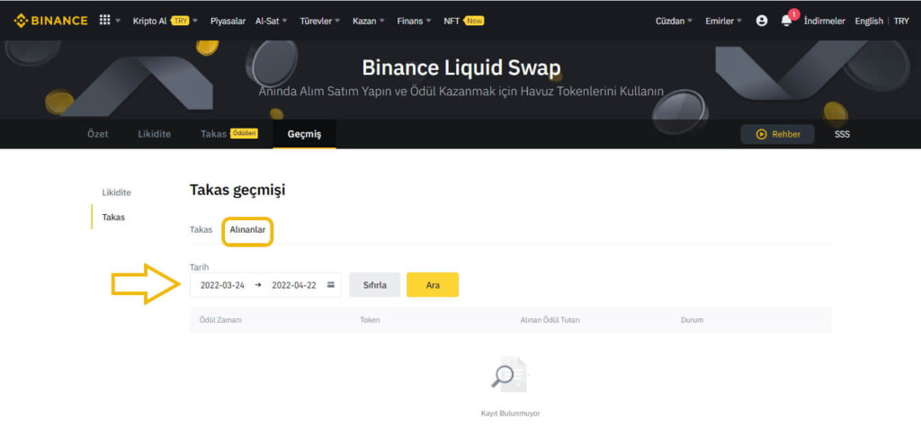Viewport: 921px width, 446px height.
Task: Click the Durum column header
Action: (x=692, y=320)
